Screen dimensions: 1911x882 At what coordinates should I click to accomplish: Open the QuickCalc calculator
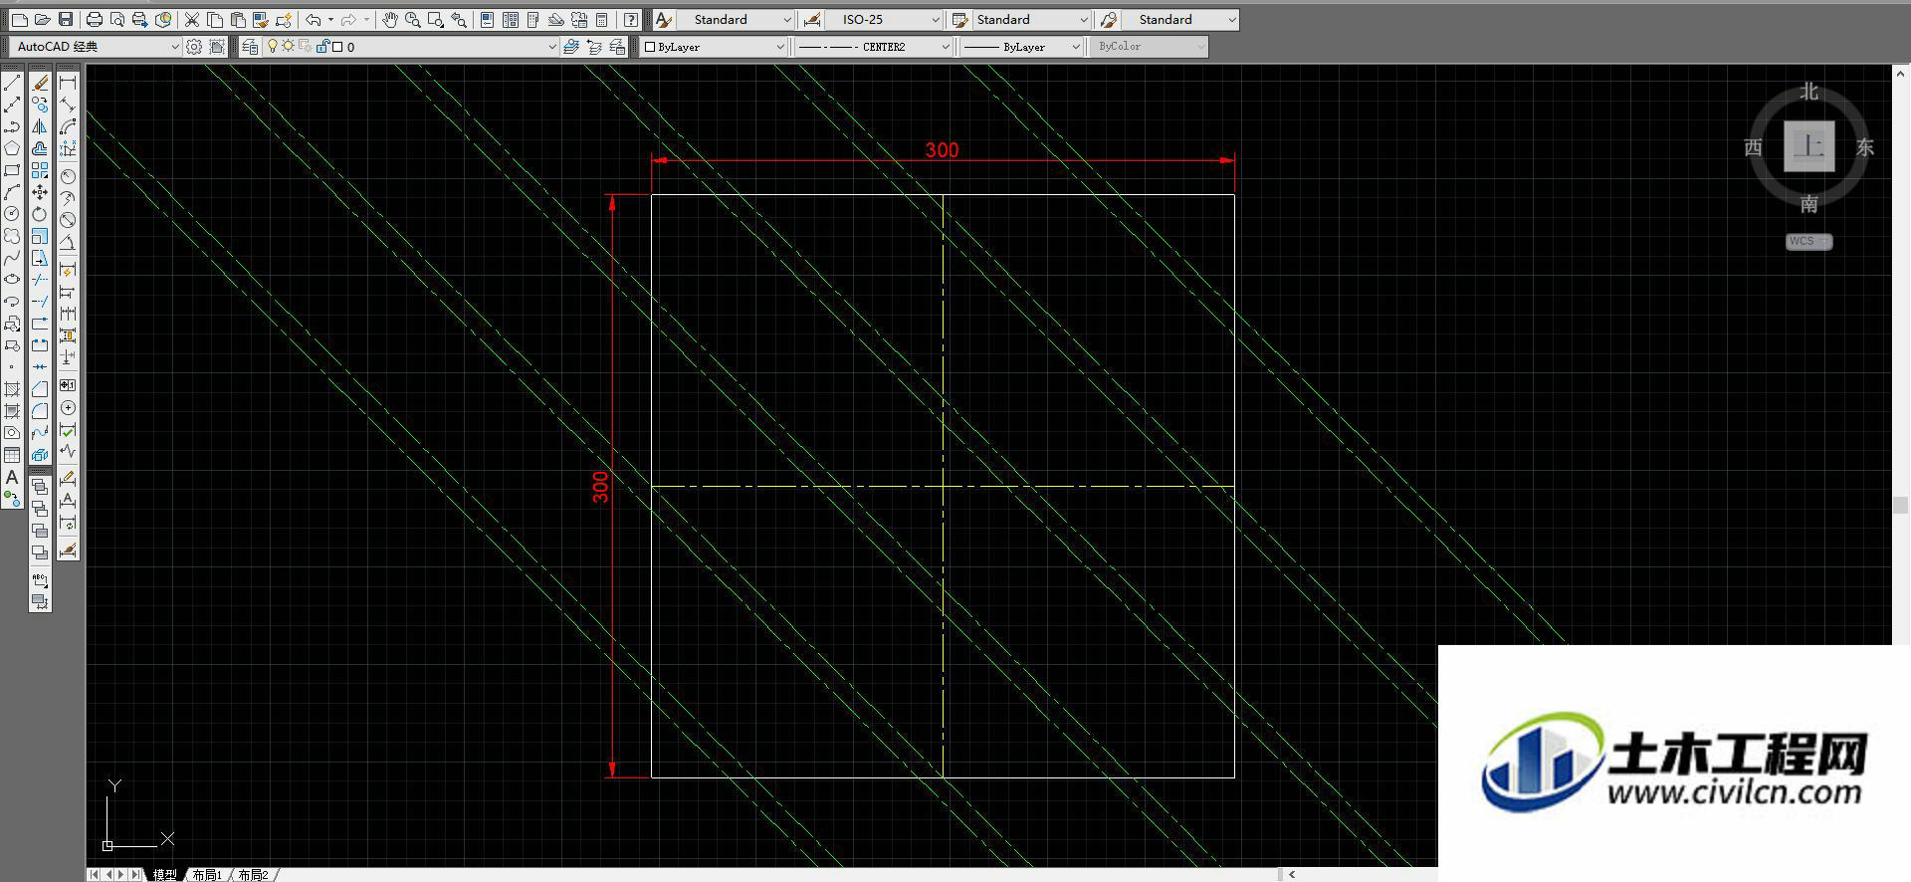coord(601,19)
